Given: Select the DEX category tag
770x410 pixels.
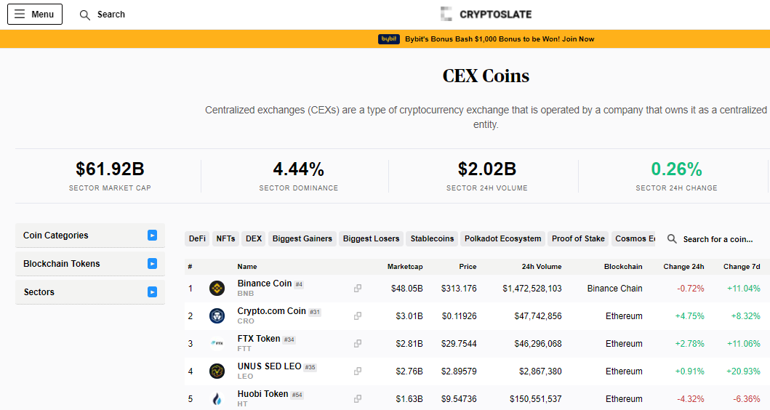Looking at the screenshot, I should point(253,238).
